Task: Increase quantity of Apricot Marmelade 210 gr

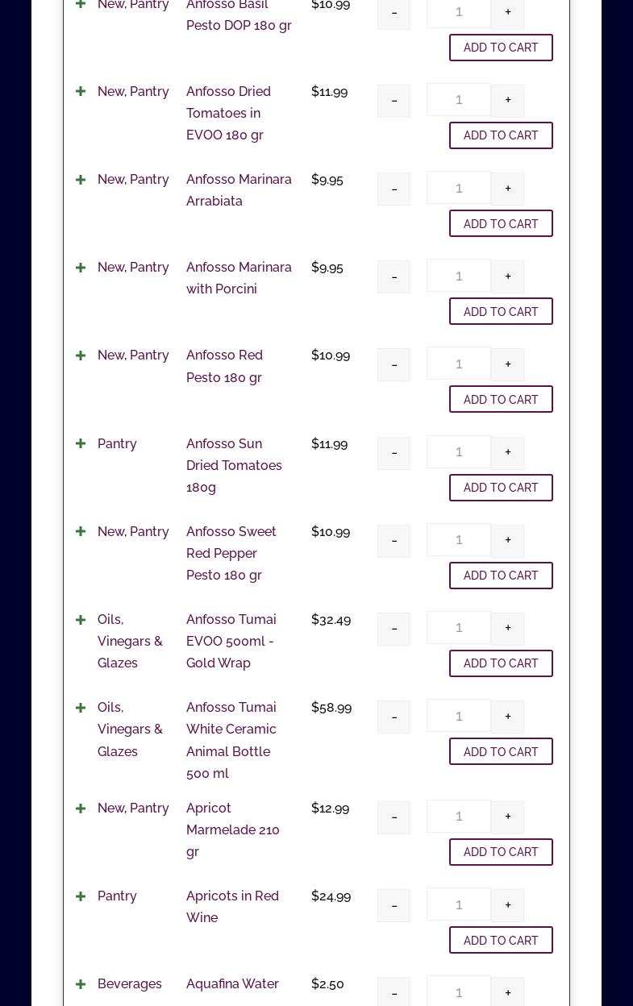Action: pyautogui.click(x=507, y=817)
